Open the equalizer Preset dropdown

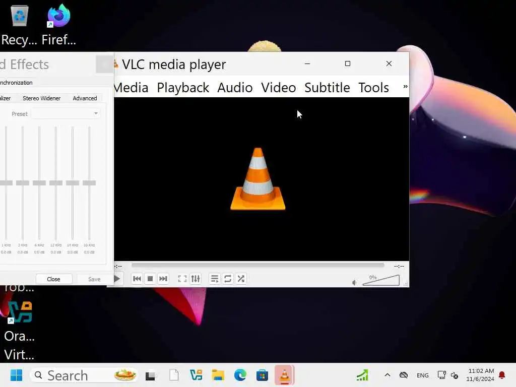pyautogui.click(x=66, y=113)
